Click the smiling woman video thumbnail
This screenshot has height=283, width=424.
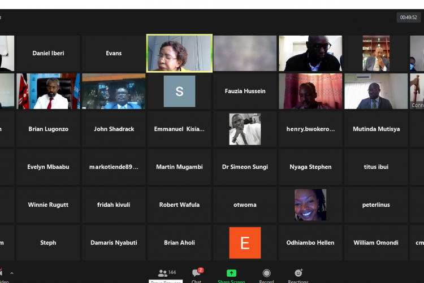[310, 204]
